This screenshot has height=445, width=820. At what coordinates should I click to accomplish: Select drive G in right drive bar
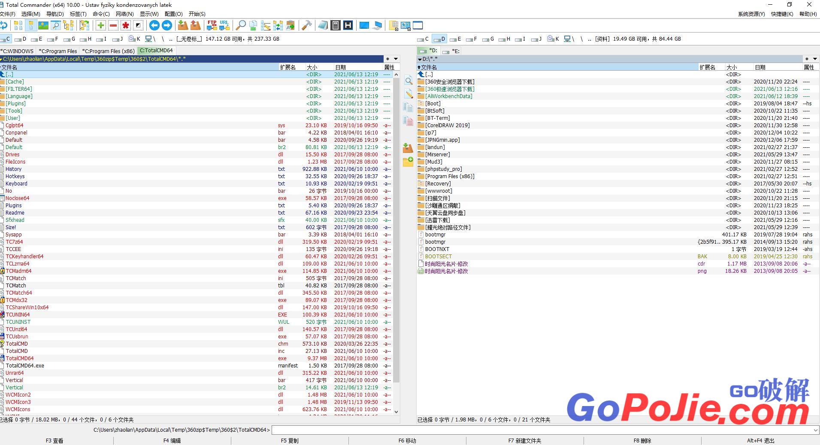tap(488, 39)
